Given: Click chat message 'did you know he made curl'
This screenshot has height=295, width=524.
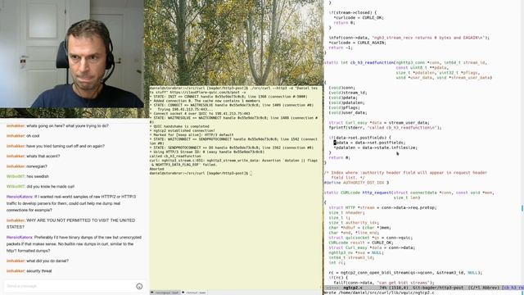Looking at the screenshot, I should point(51,186).
